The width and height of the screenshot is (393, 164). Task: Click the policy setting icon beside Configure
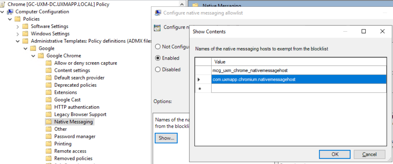[157, 27]
